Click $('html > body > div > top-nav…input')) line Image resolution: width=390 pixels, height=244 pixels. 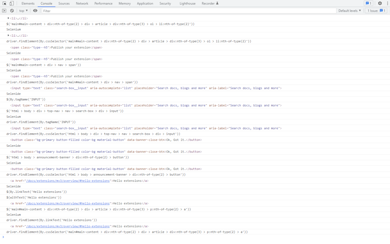click(65, 111)
